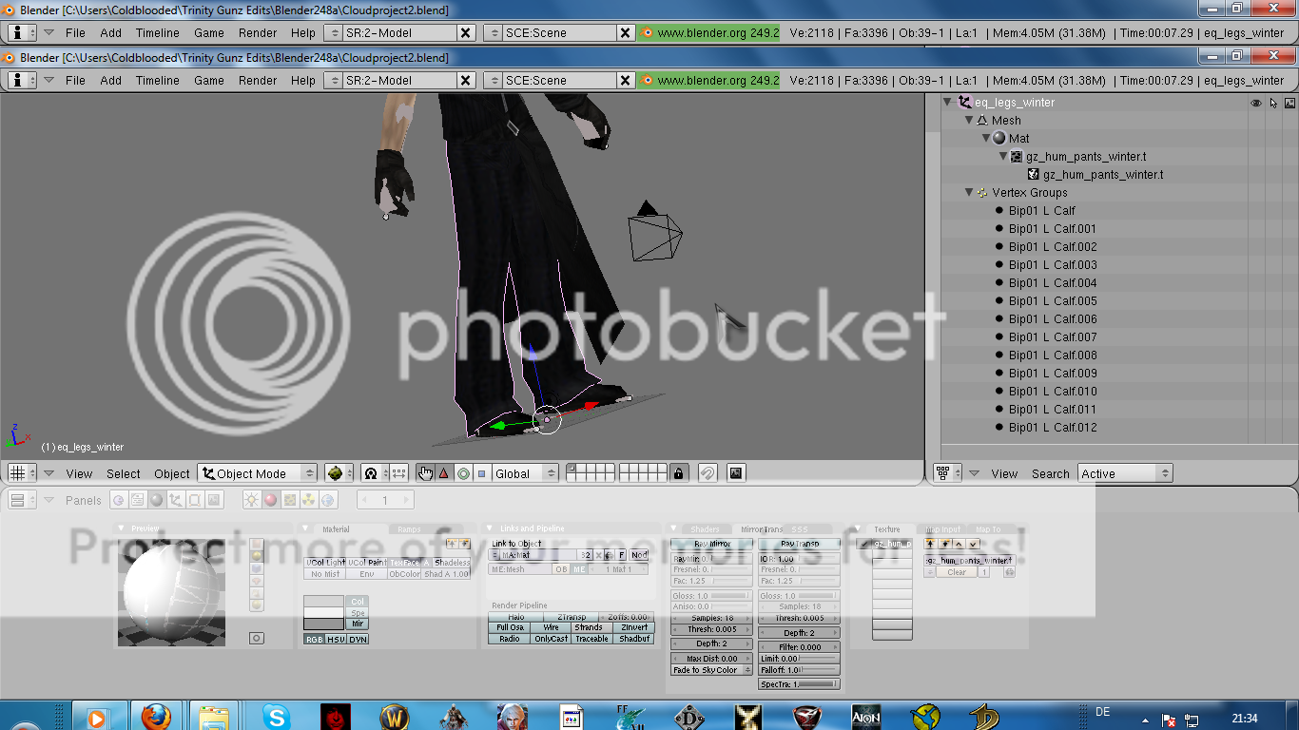
Task: Toggle selectability arrow for eq_legs_winter
Action: pyautogui.click(x=1273, y=103)
